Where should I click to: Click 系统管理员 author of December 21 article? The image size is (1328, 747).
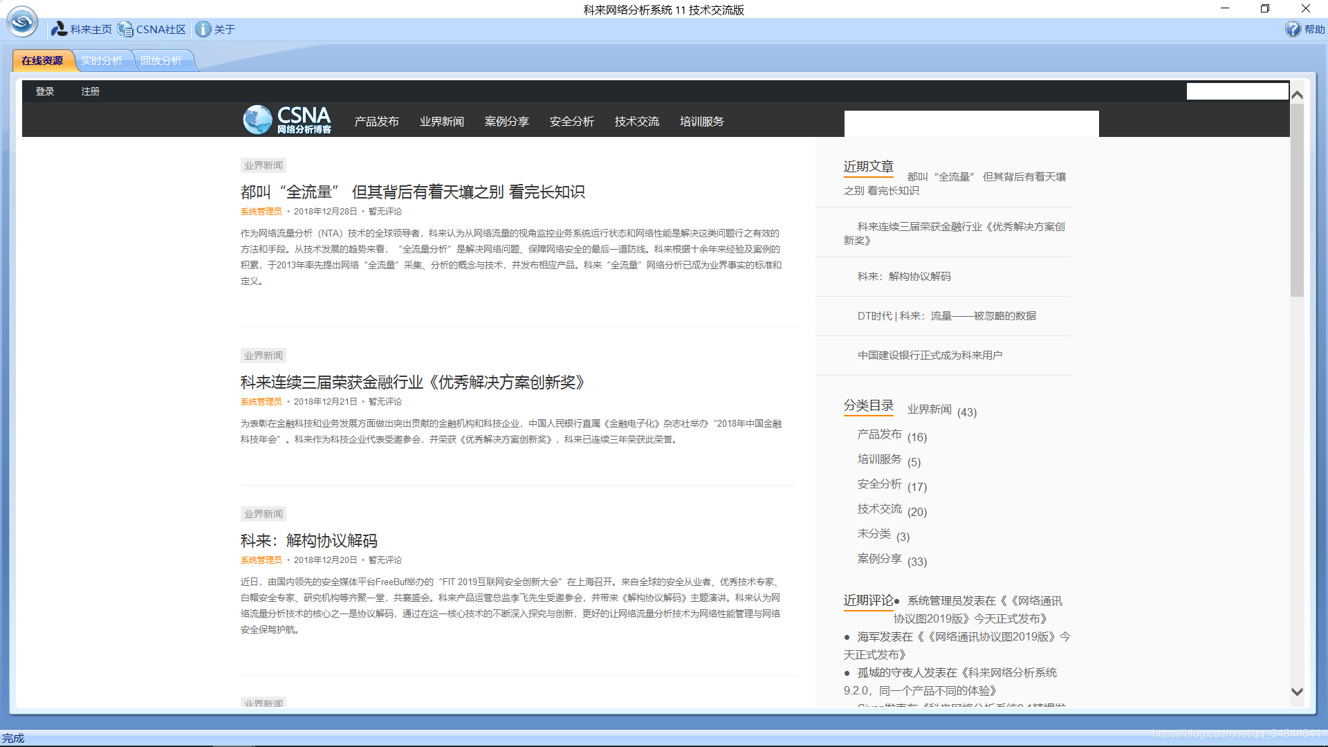click(261, 402)
